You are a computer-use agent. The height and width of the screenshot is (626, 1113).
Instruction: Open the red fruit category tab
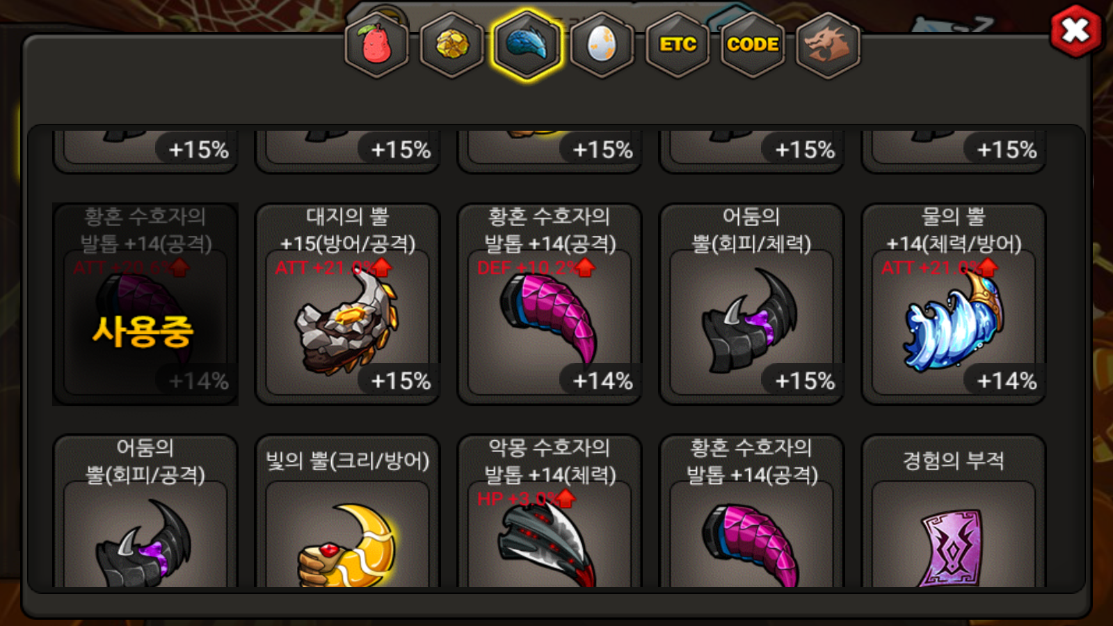376,45
